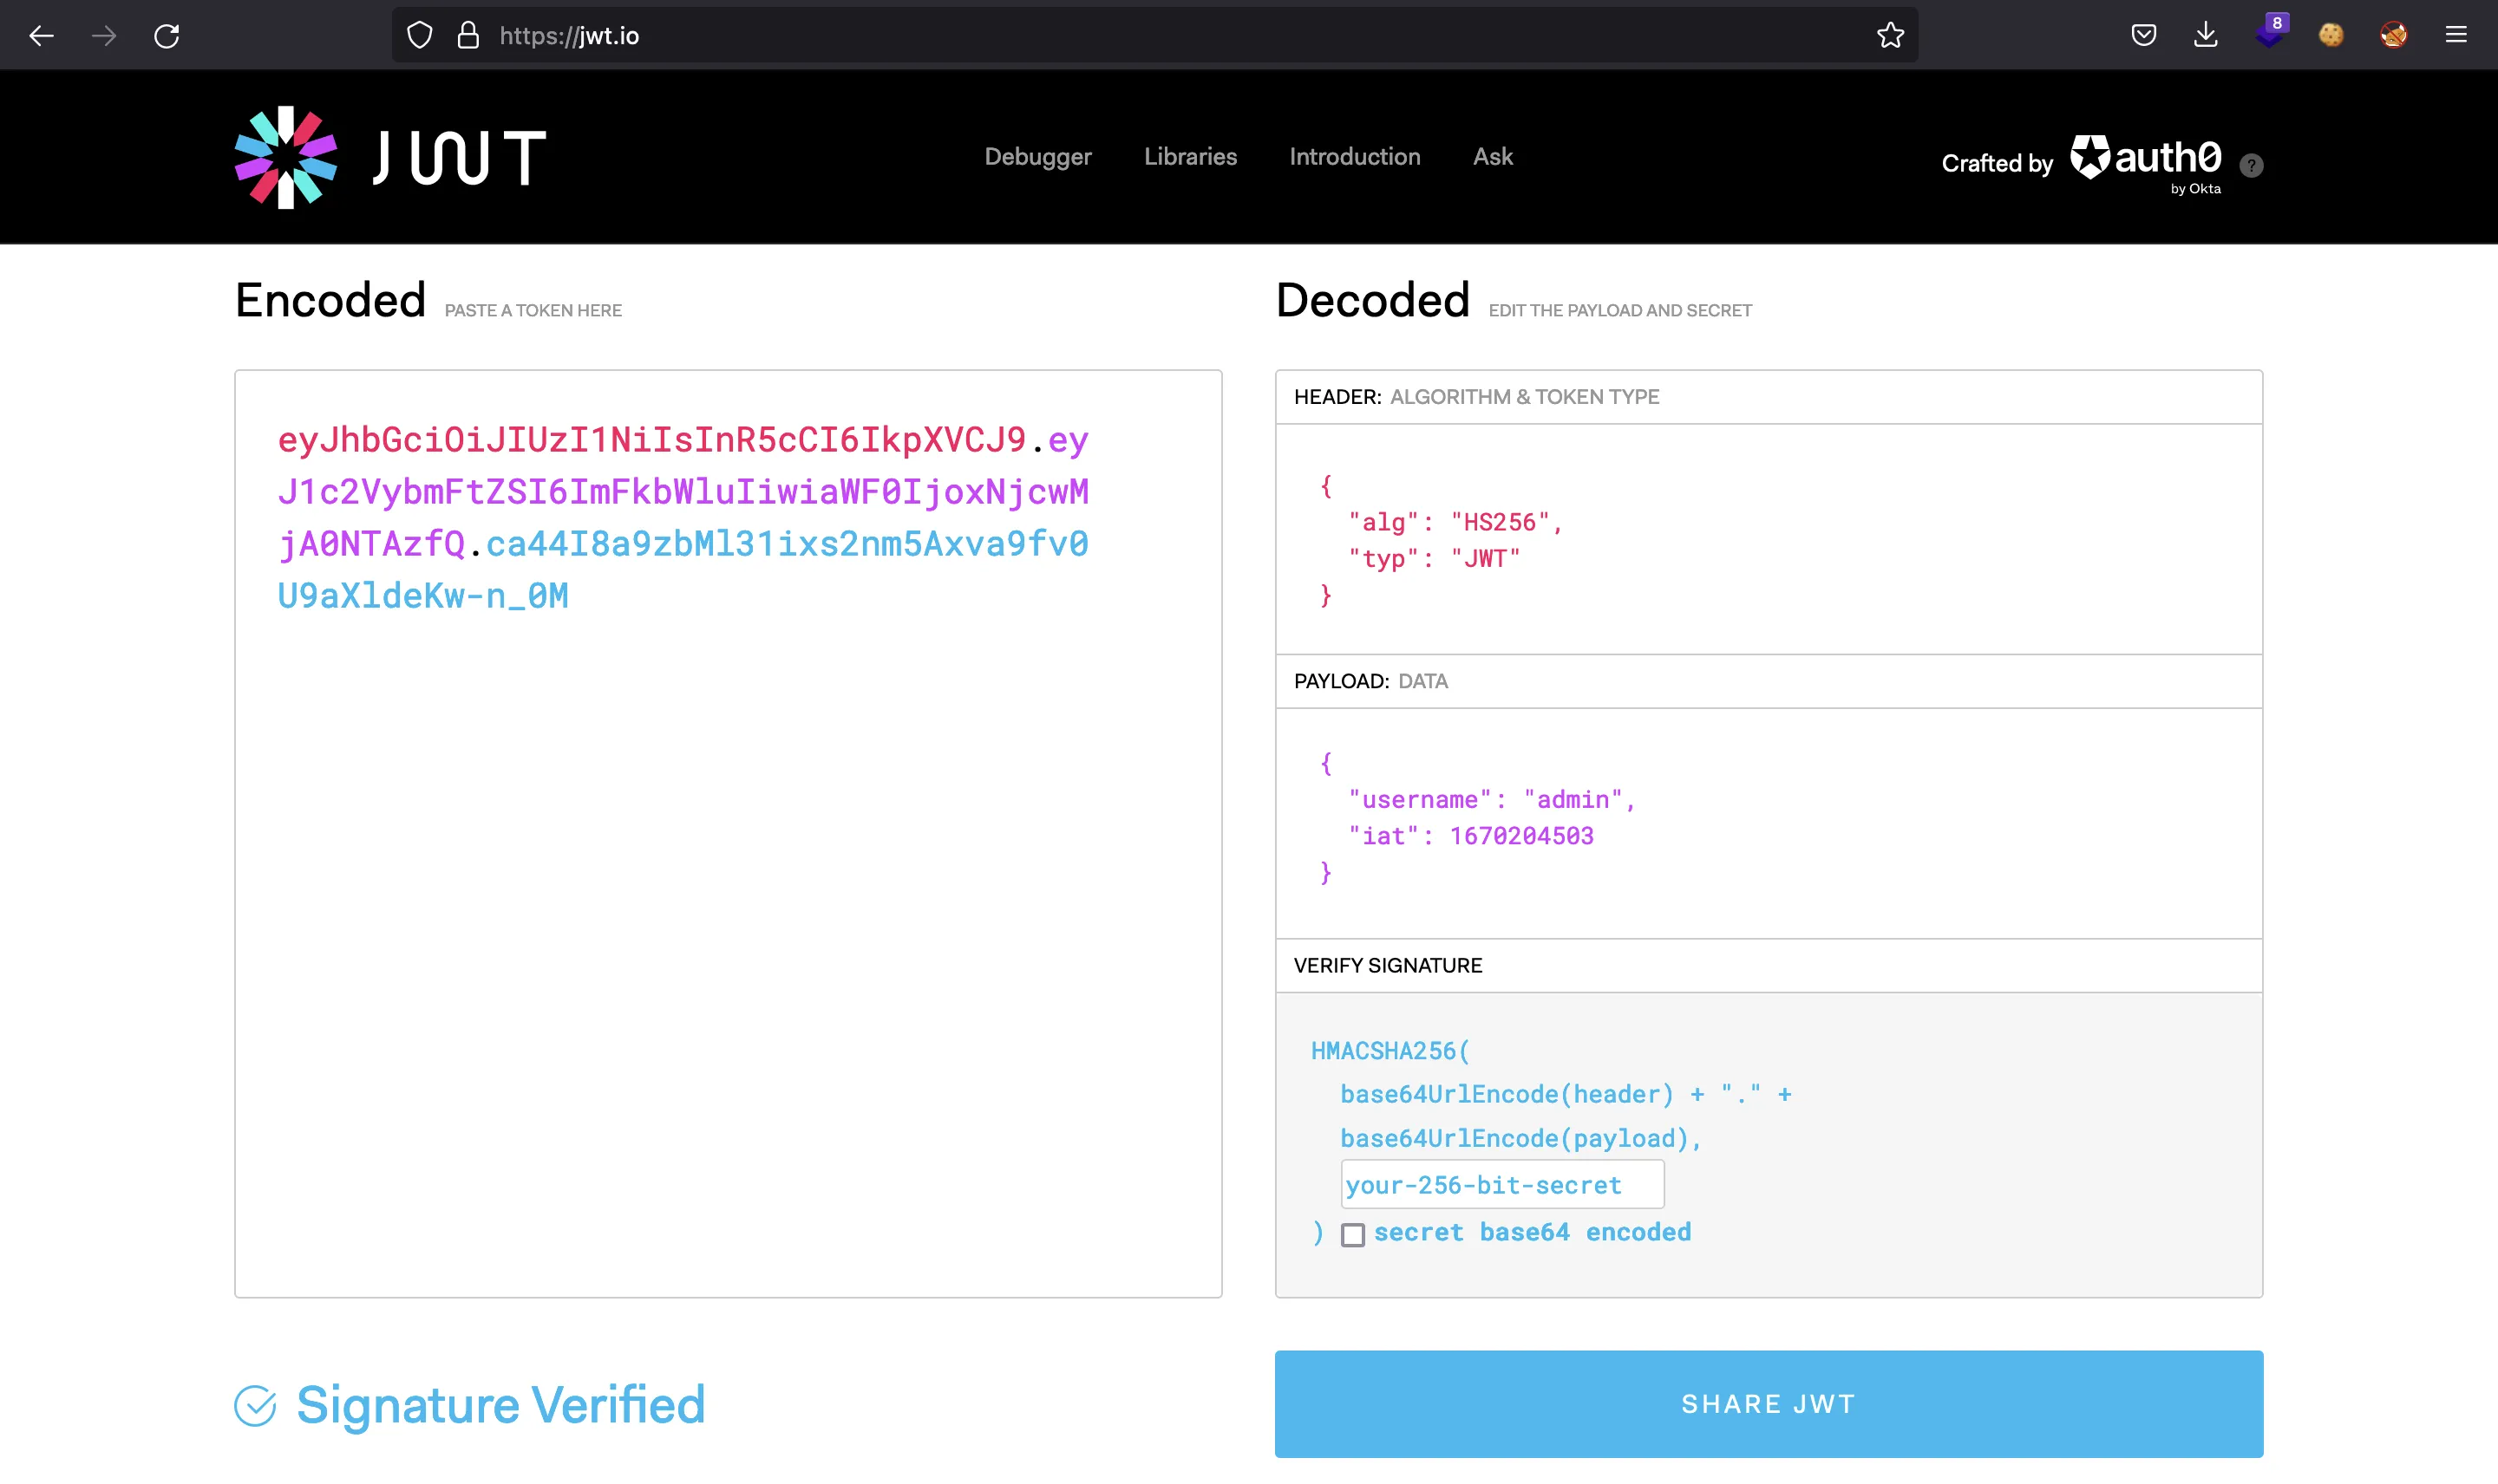Click the your-256-bit-secret input field
This screenshot has height=1484, width=2498.
pyautogui.click(x=1501, y=1184)
